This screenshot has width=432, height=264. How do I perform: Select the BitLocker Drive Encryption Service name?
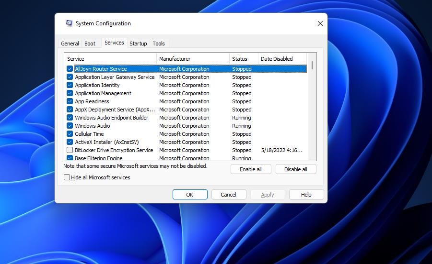pyautogui.click(x=114, y=150)
